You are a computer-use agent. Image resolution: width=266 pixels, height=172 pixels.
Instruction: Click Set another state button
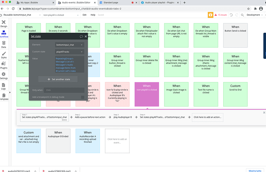(x=57, y=79)
